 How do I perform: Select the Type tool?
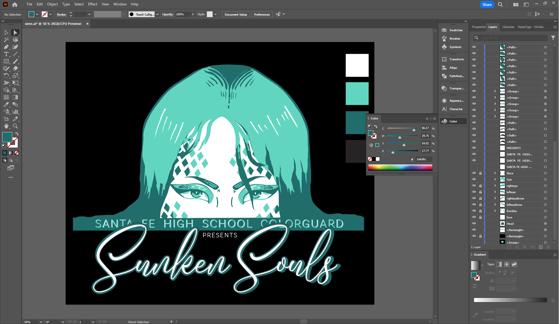(6, 54)
